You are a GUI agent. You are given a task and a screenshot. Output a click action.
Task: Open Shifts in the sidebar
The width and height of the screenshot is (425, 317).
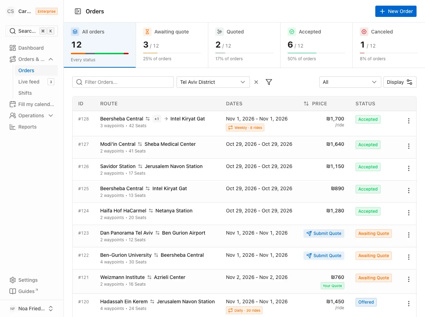coord(36,93)
